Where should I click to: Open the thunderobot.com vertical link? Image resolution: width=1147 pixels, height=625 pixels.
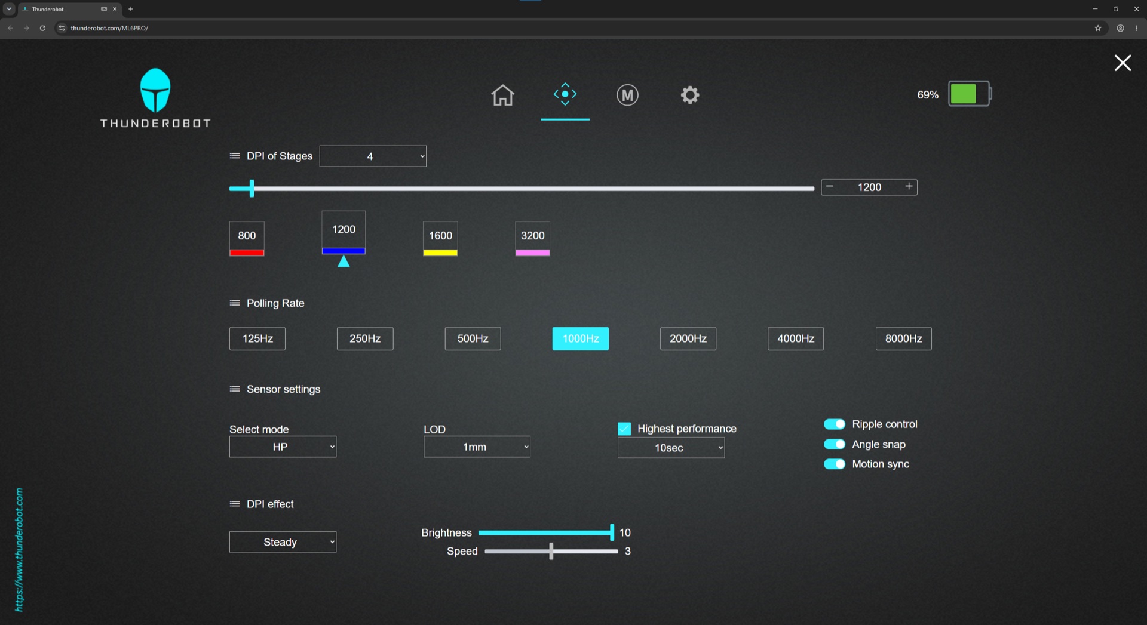19,550
